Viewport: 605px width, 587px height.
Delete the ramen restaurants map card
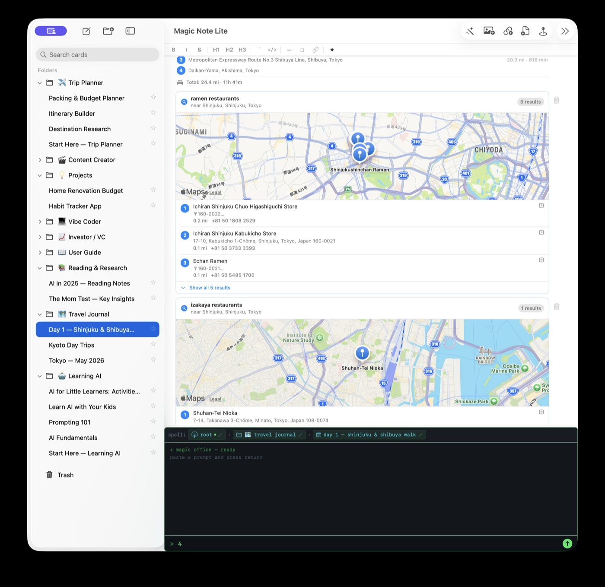pyautogui.click(x=557, y=100)
